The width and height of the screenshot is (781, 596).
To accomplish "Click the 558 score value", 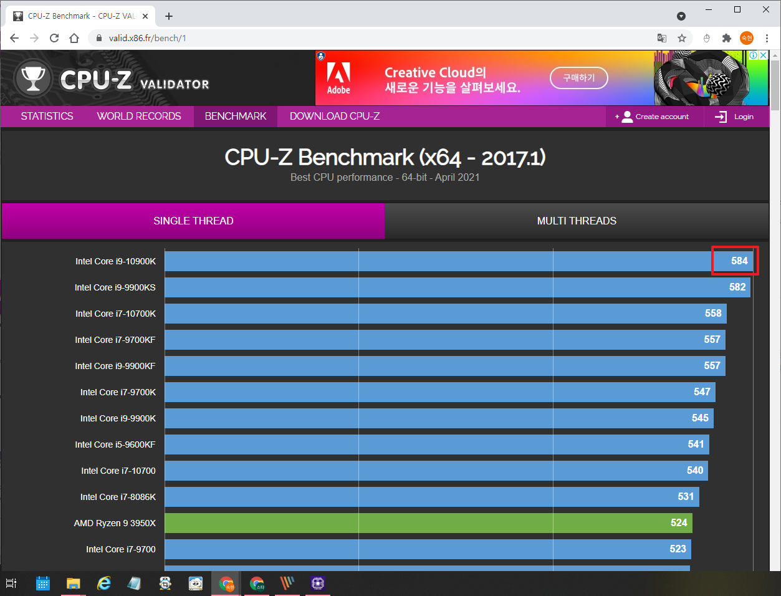I will tap(713, 314).
